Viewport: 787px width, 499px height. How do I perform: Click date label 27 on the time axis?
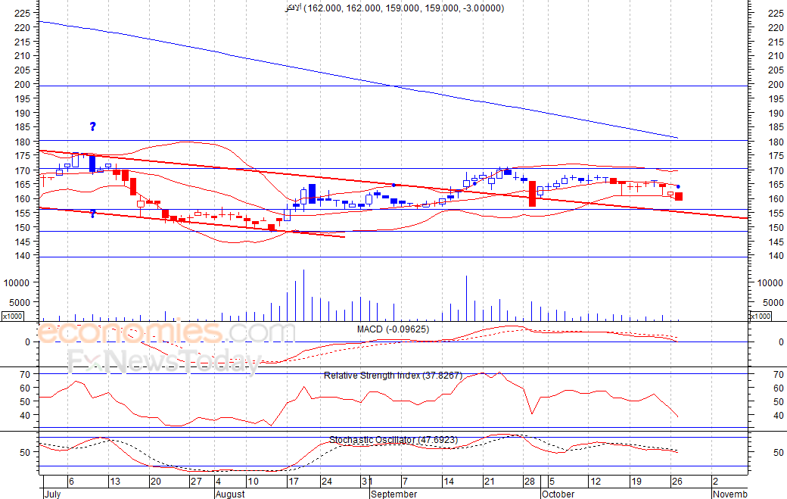click(196, 482)
